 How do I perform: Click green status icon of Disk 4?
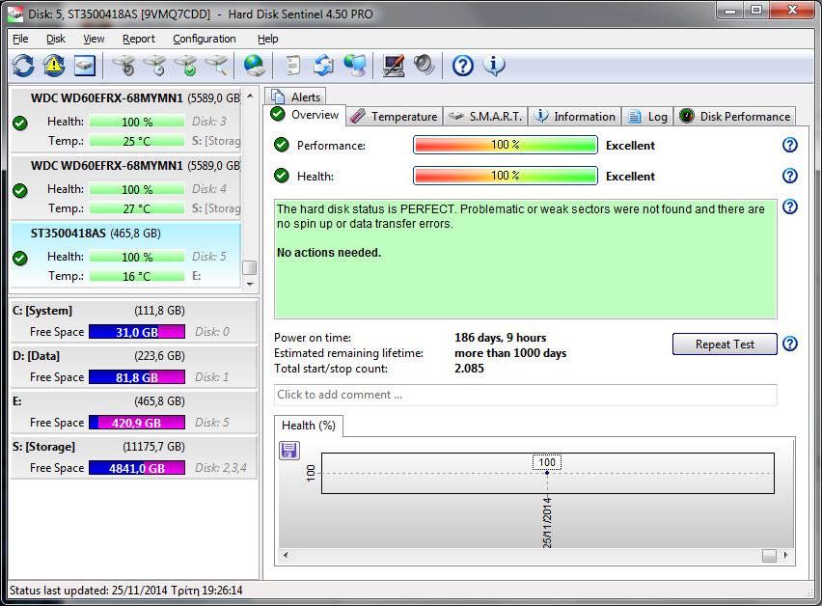pos(20,190)
